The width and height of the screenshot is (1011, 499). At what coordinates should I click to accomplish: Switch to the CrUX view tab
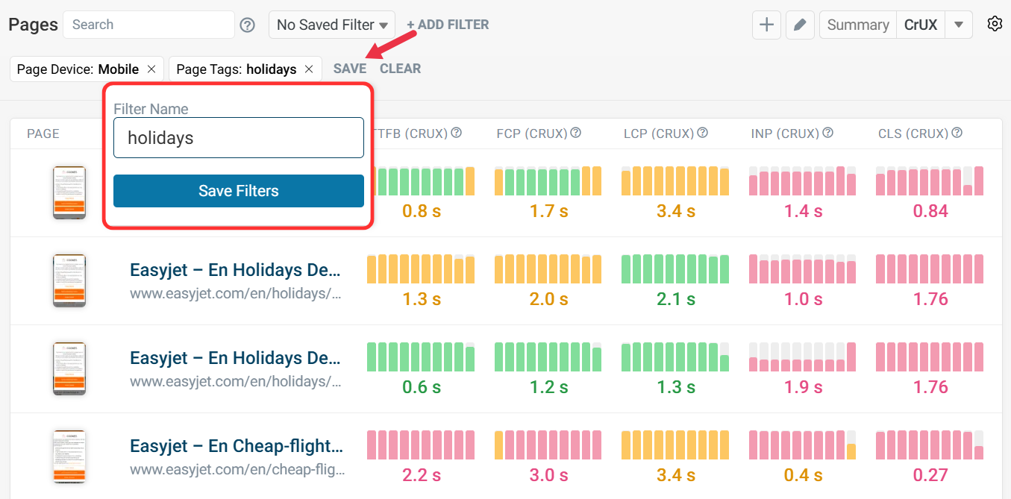(921, 25)
